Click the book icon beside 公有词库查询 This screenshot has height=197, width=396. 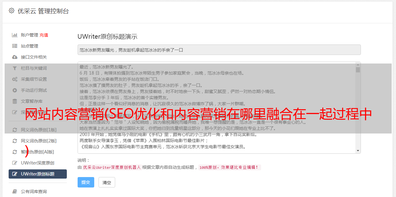click(14, 191)
